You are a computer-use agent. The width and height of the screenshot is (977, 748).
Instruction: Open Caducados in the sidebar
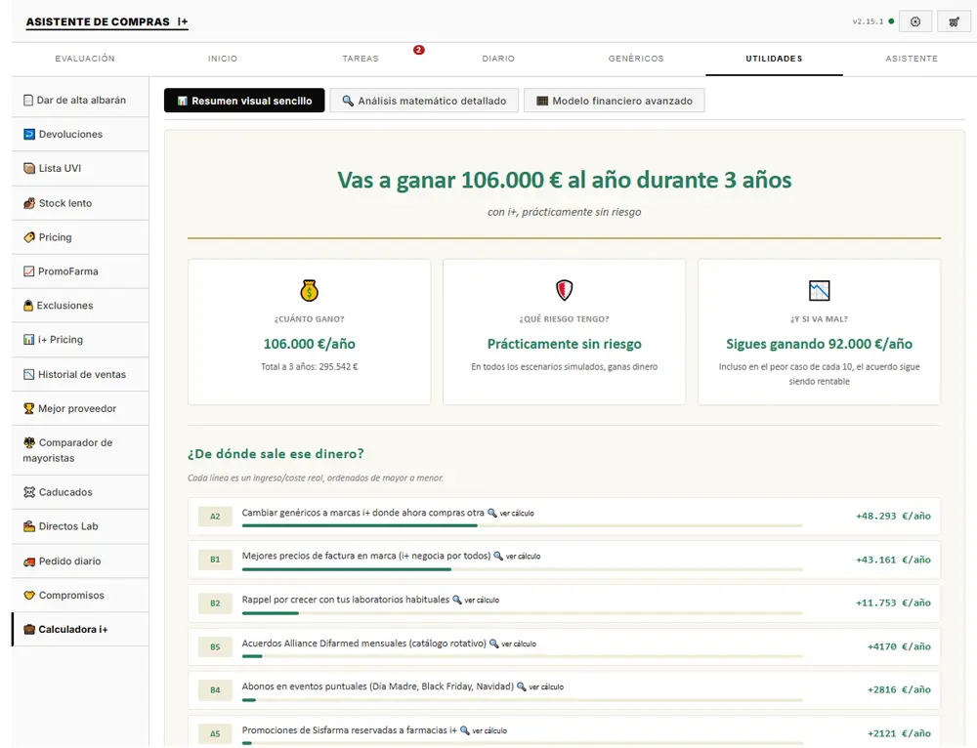pos(80,492)
